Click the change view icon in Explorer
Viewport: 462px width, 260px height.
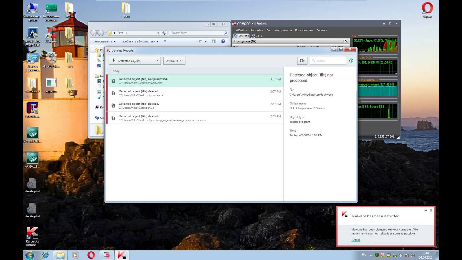[x=201, y=42]
